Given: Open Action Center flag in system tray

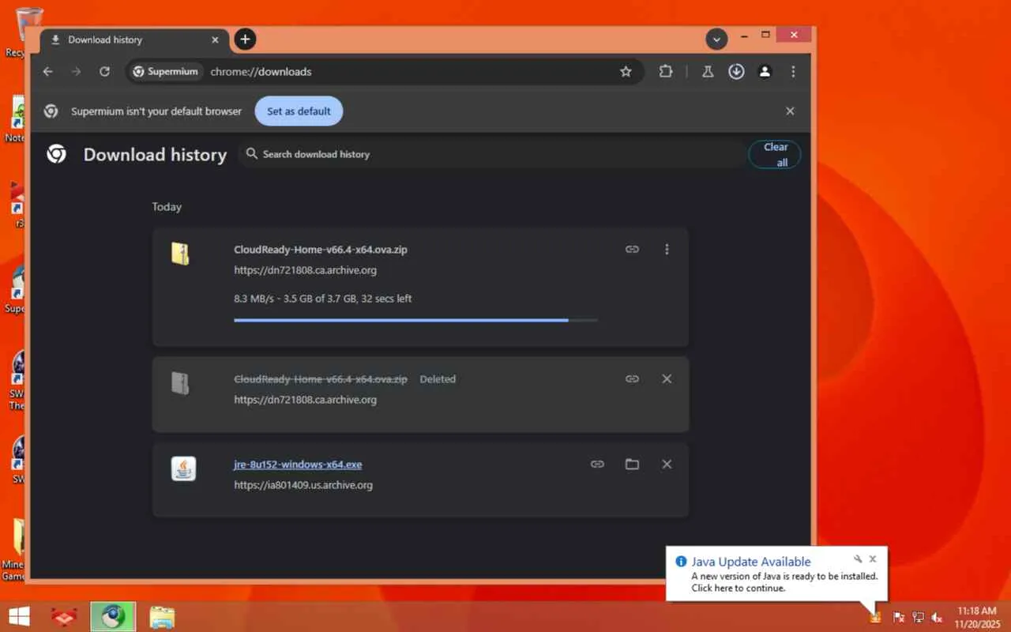Looking at the screenshot, I should [x=898, y=617].
